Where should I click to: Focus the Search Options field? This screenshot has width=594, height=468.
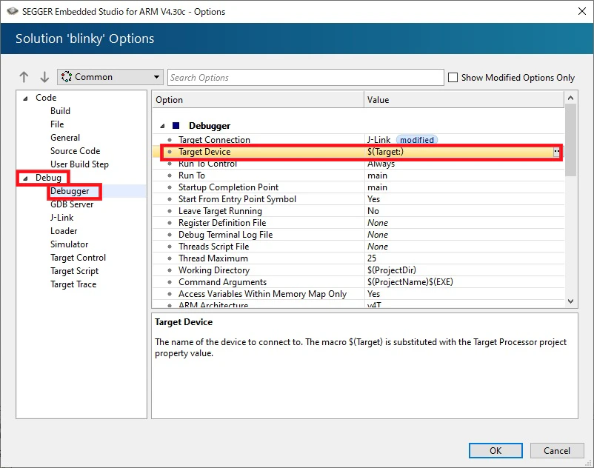click(306, 77)
